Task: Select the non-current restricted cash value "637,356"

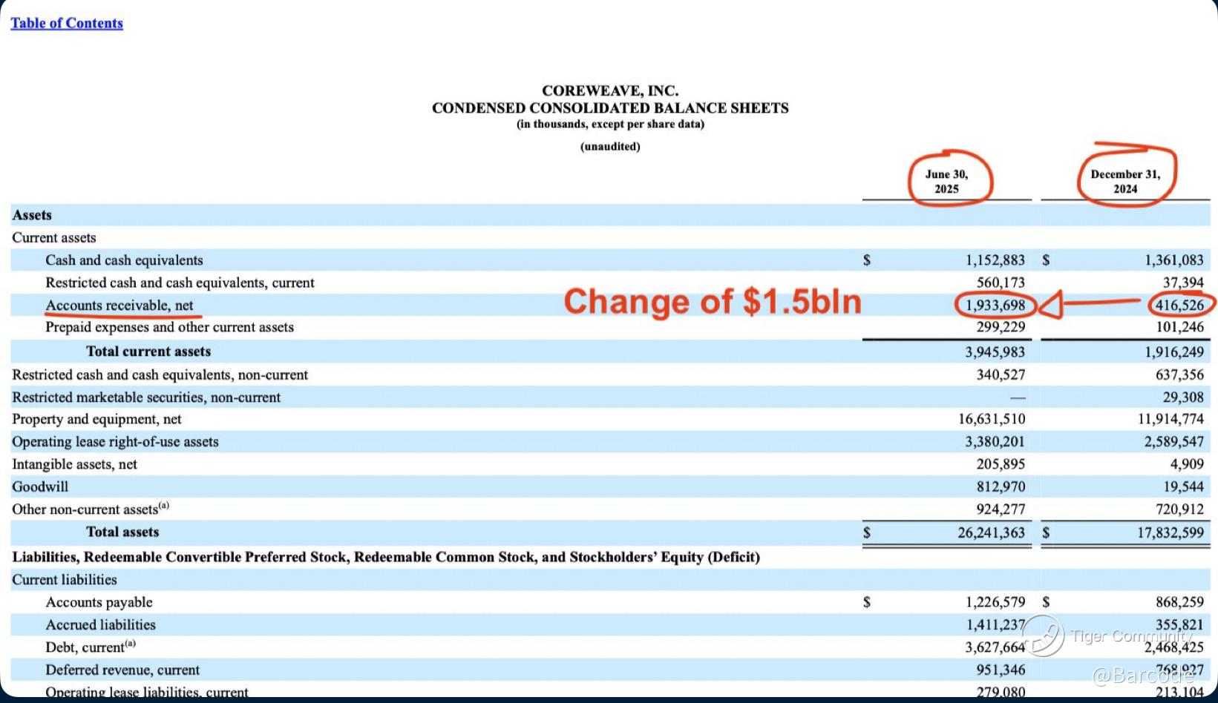Action: click(x=1179, y=375)
